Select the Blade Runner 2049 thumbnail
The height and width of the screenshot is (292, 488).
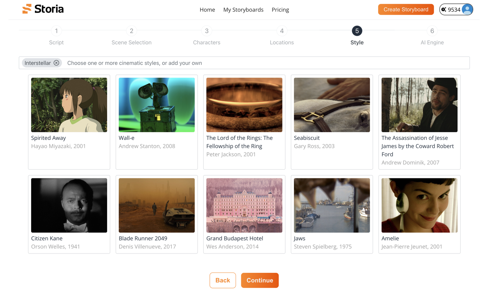pyautogui.click(x=157, y=205)
